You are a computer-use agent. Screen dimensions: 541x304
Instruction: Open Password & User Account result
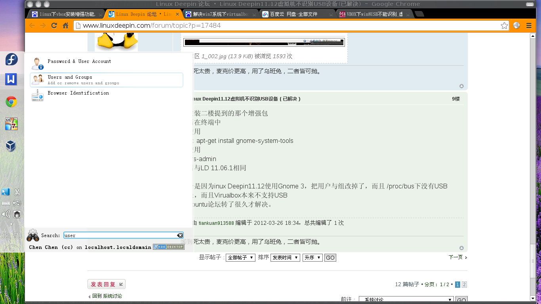point(107,64)
